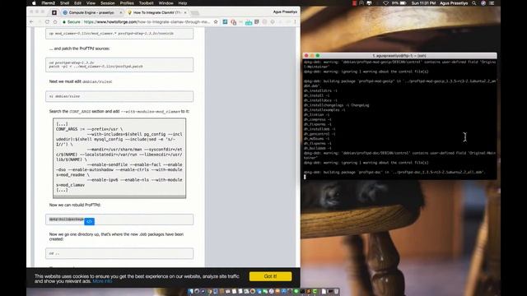Click the highlighted dpkg-buildpackage command
Viewport: 527px width, 296px height.
(x=66, y=220)
